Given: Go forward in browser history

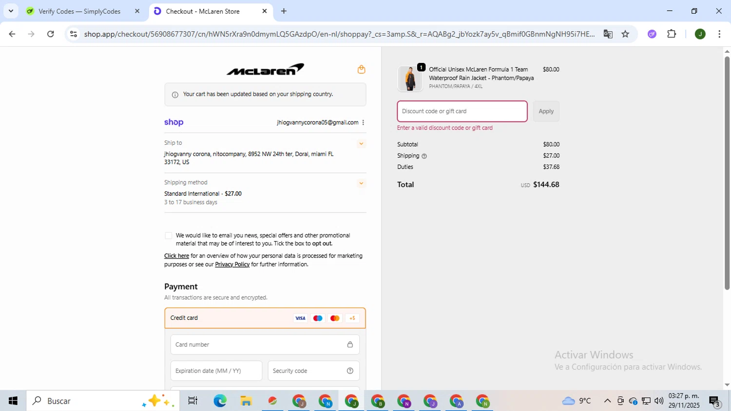Looking at the screenshot, I should [31, 34].
